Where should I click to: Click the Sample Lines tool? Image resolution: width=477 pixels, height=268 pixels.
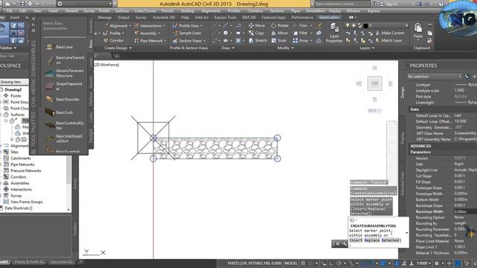[186, 33]
